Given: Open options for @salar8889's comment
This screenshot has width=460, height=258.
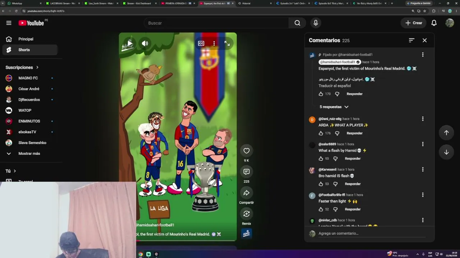Looking at the screenshot, I should tap(423, 144).
